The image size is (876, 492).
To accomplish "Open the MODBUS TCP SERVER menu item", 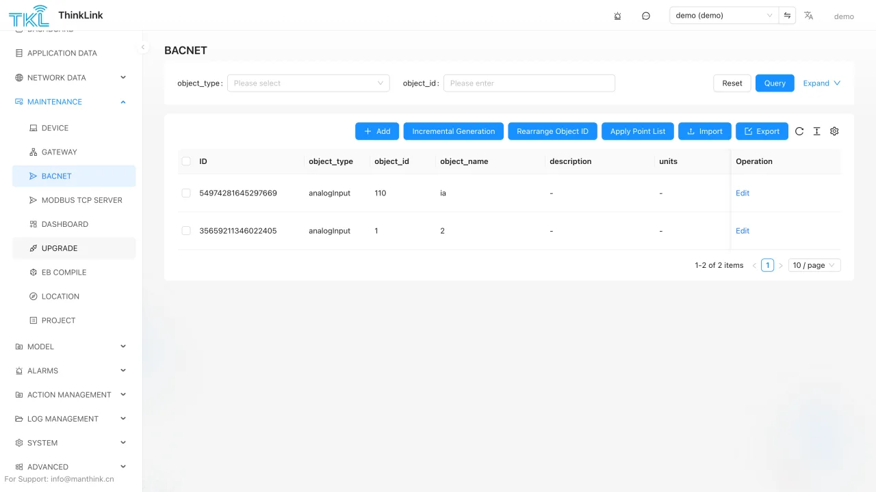I will tap(74, 200).
